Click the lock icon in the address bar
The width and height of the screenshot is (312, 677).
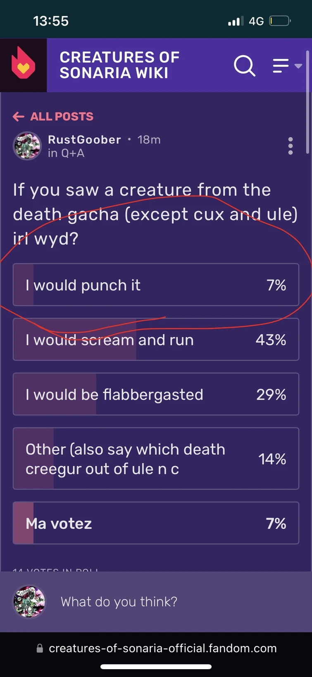40,648
